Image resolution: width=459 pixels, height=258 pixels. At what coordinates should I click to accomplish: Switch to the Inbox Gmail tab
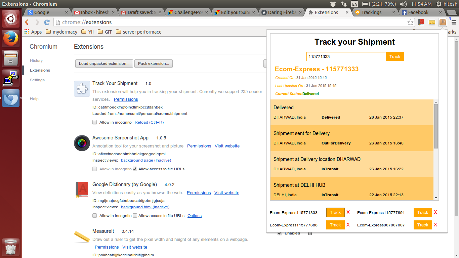coord(92,12)
